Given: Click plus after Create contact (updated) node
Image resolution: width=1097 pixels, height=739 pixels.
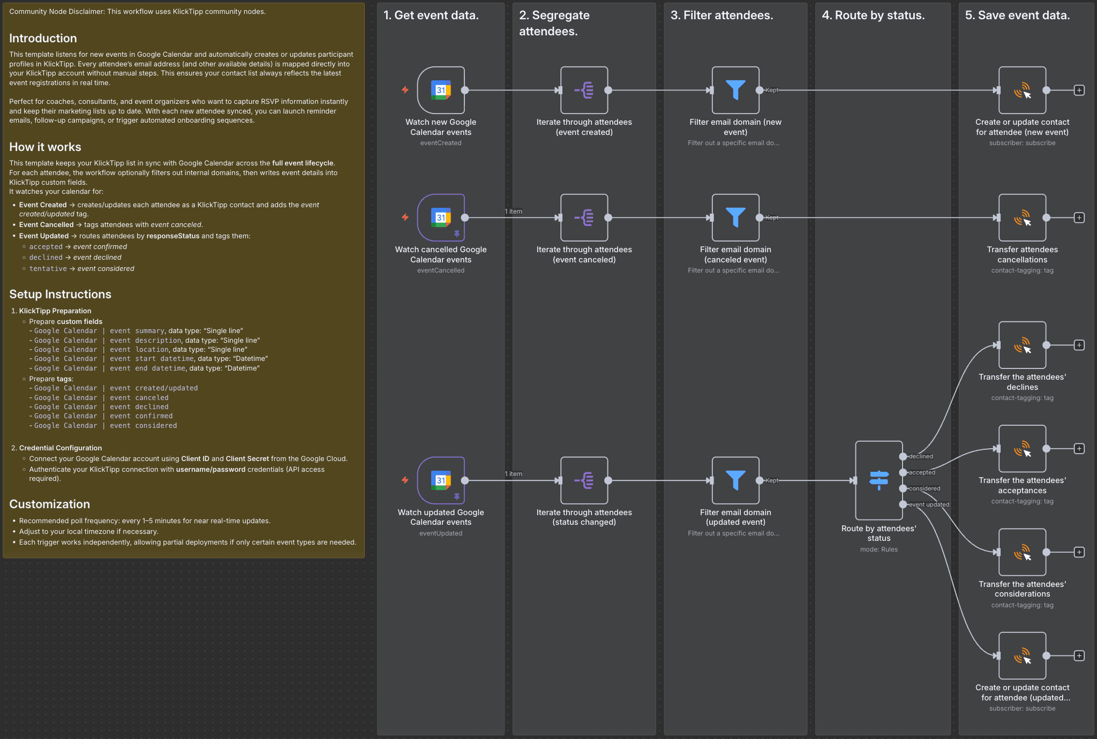Looking at the screenshot, I should point(1079,655).
